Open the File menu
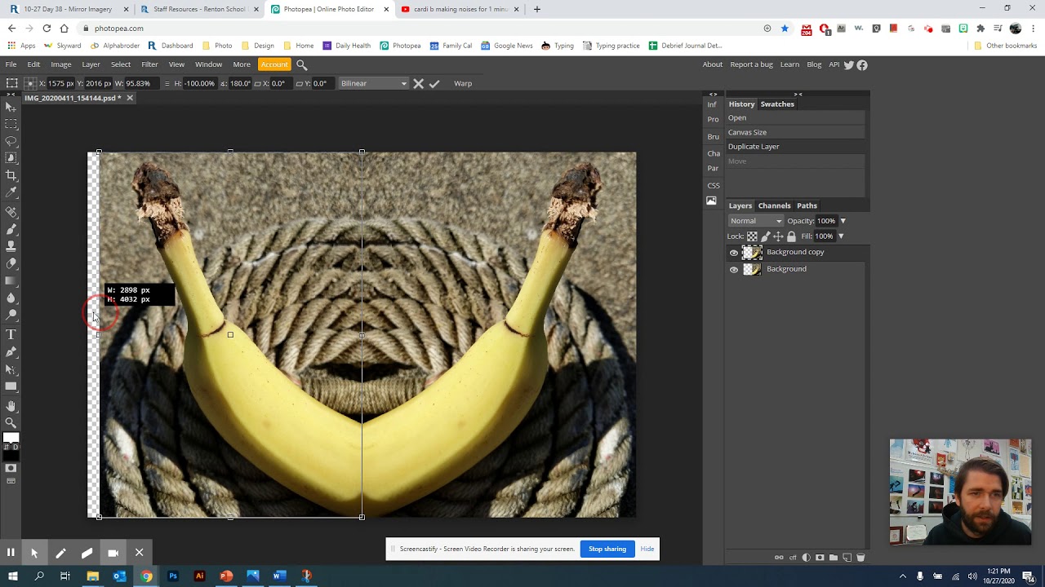 [11, 64]
